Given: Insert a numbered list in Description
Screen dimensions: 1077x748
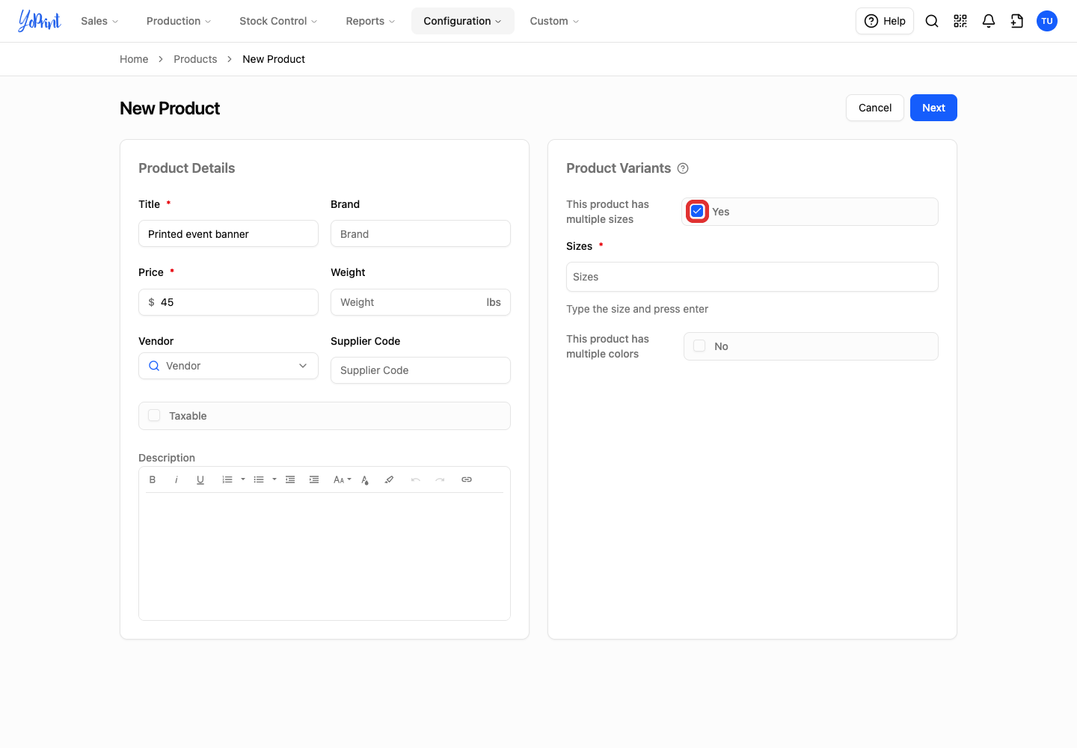Looking at the screenshot, I should pos(227,479).
